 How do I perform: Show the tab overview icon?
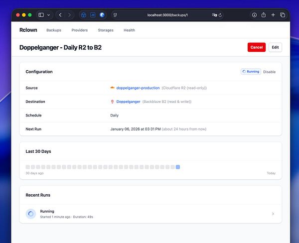283,15
